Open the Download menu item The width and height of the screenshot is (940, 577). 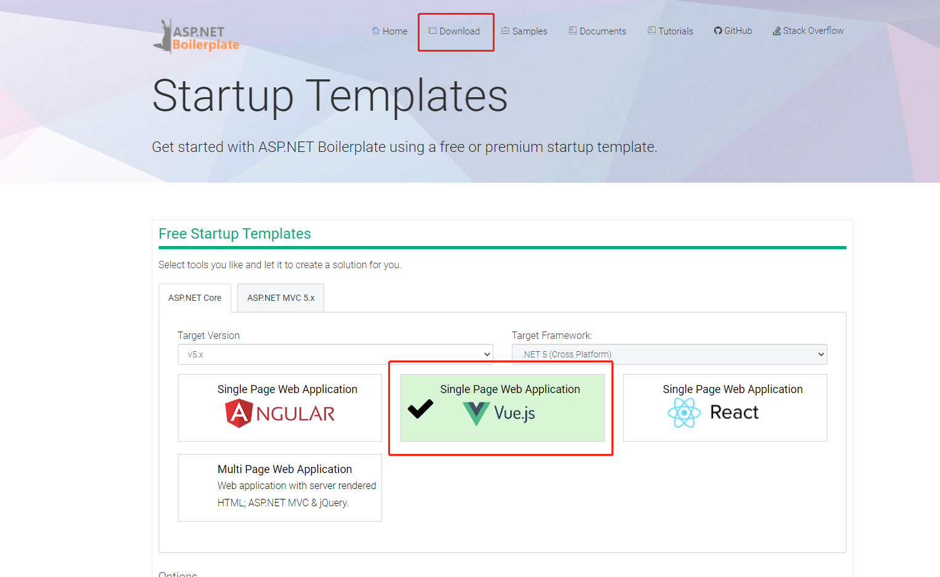[455, 31]
